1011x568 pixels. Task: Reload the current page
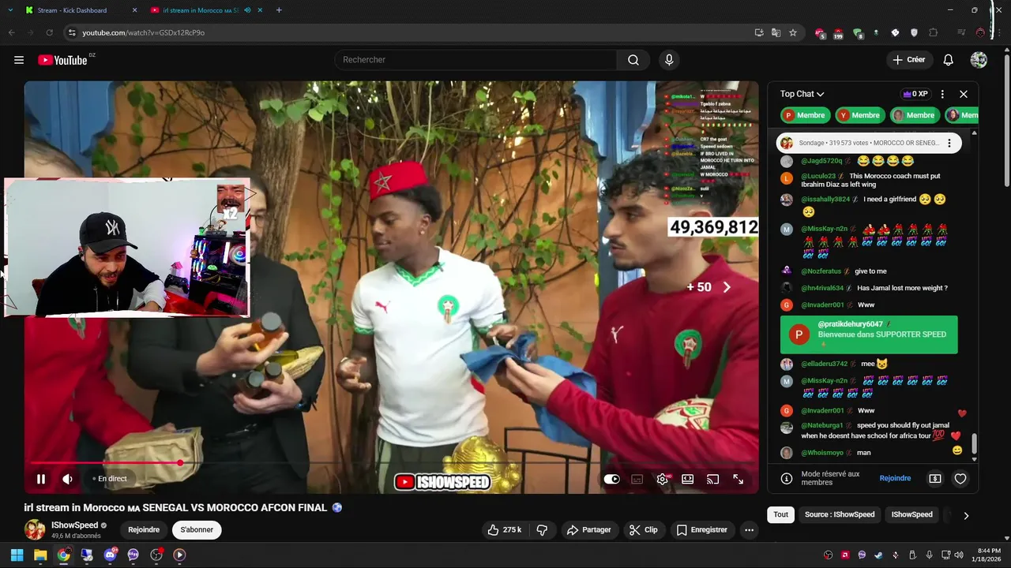click(49, 32)
